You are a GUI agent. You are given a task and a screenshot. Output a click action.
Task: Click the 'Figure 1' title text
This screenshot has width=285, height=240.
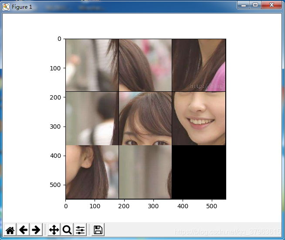point(22,7)
